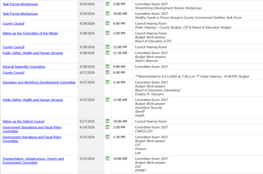The height and width of the screenshot is (174, 263).
Task: Open Public Safety, Health and Human Services 4/27/2026 link
Action: 33,100
